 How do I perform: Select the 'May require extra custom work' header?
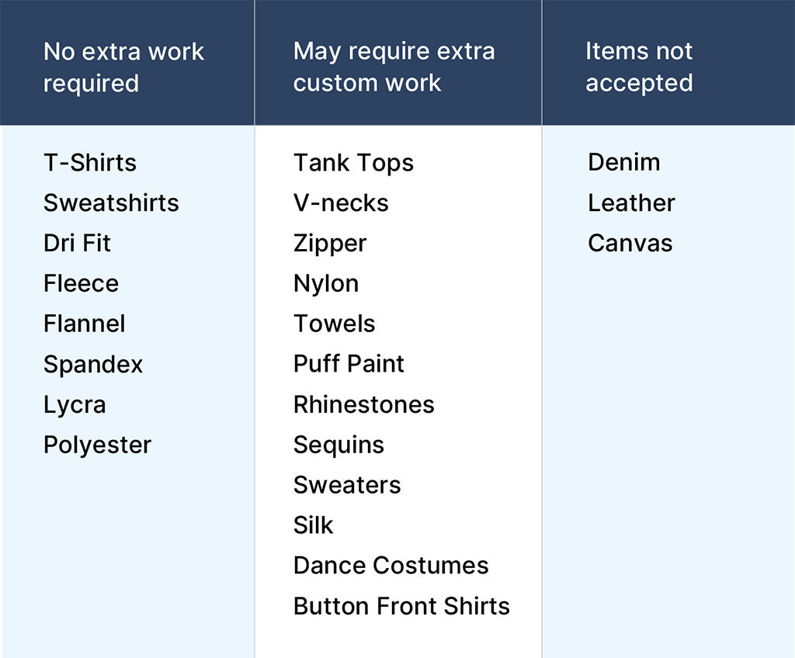pyautogui.click(x=394, y=68)
